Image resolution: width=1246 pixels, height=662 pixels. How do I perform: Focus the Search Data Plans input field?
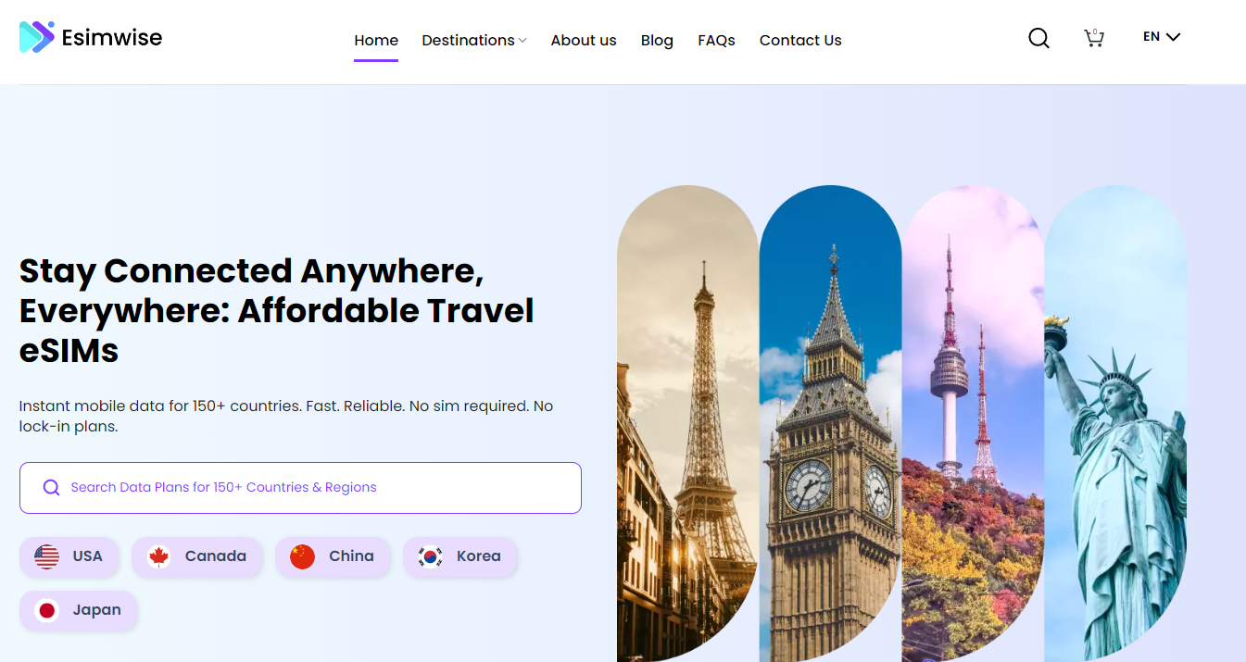[300, 488]
